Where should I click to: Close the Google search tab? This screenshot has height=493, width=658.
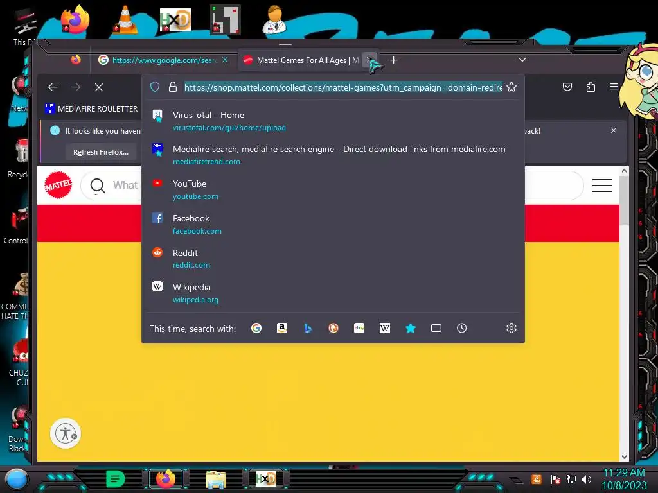226,60
